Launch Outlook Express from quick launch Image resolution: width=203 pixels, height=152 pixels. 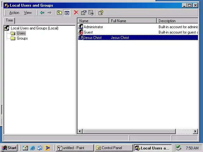pos(40,148)
